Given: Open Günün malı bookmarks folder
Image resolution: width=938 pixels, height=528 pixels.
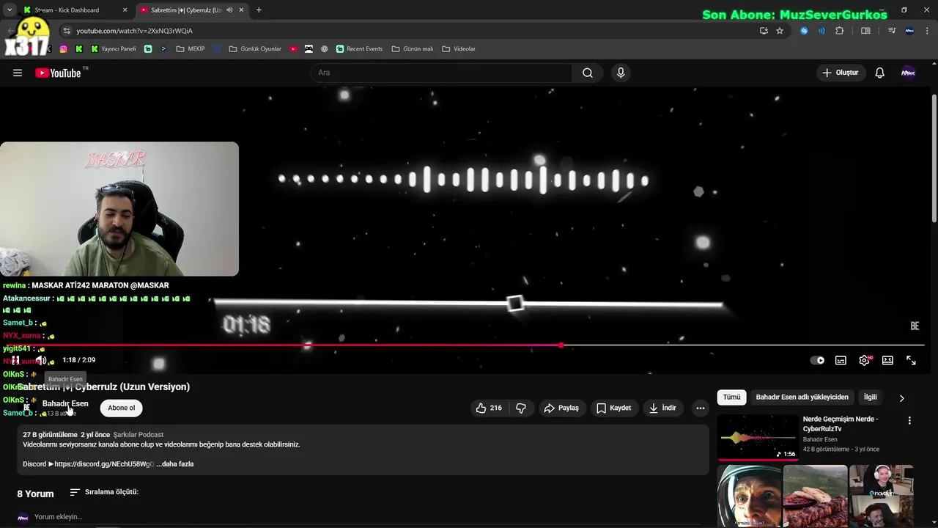Looking at the screenshot, I should point(412,49).
